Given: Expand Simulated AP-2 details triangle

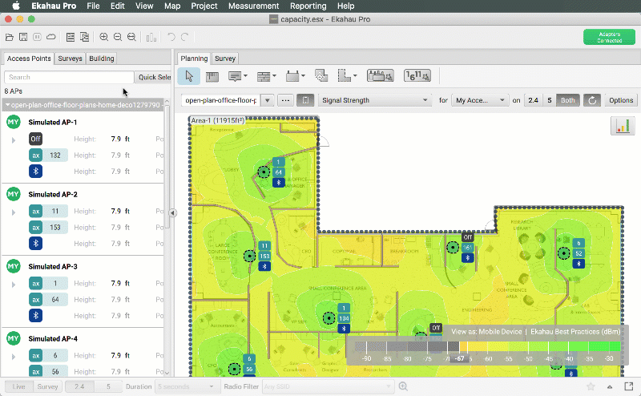Looking at the screenshot, I should click(14, 212).
